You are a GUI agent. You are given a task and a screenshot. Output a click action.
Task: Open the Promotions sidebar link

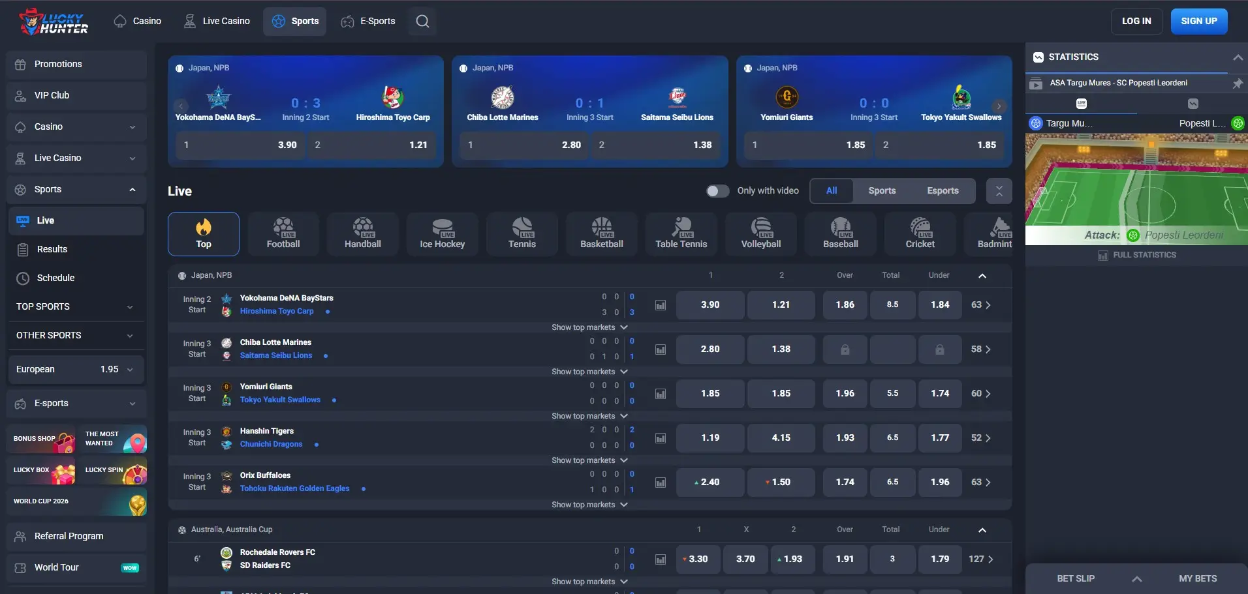click(x=76, y=65)
